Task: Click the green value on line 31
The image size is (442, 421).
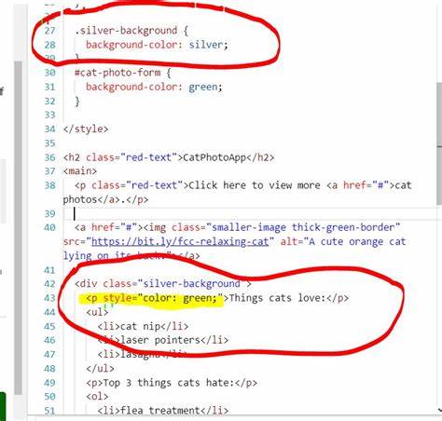Action: click(x=203, y=88)
